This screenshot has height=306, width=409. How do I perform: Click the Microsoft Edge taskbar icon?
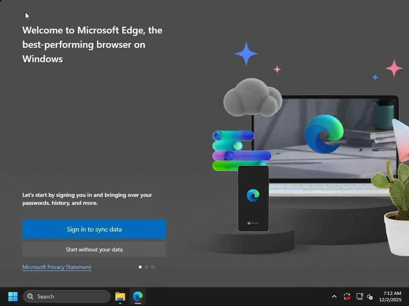138,296
